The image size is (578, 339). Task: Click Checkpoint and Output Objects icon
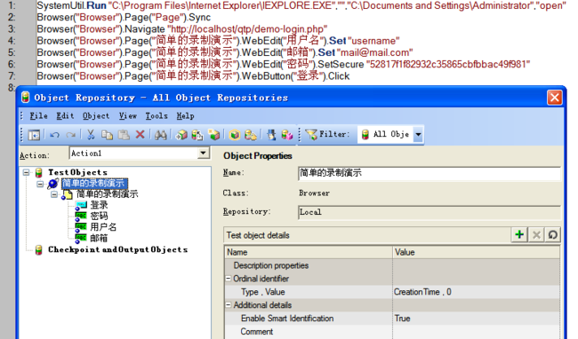39,250
